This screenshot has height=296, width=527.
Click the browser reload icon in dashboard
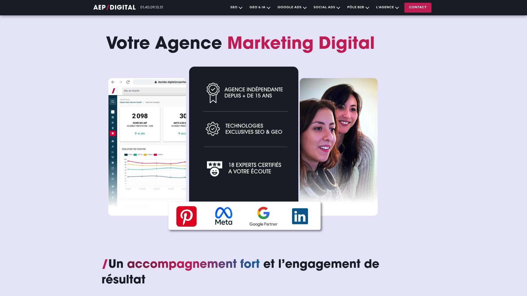128,82
